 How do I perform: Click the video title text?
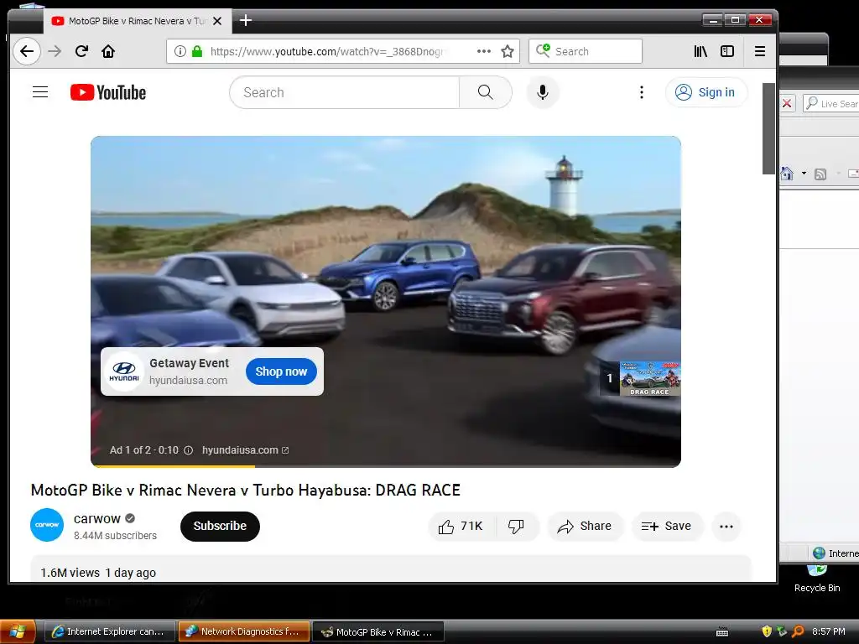tap(246, 490)
